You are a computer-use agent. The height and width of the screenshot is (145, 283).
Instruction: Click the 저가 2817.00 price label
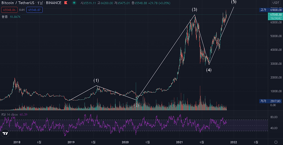coord(271,101)
